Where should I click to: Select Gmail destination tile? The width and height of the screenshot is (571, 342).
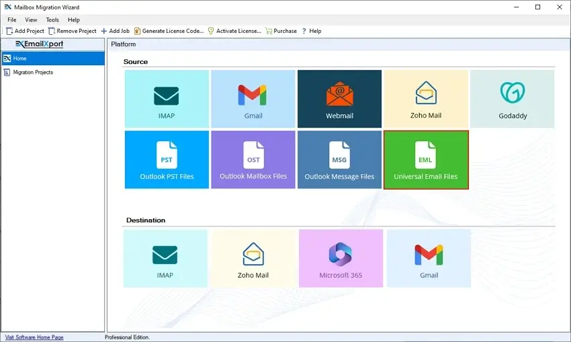(429, 258)
